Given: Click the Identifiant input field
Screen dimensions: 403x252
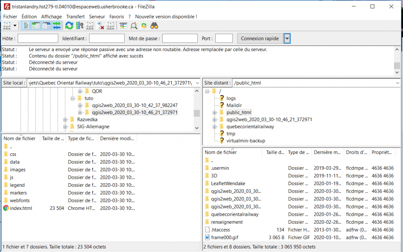Looking at the screenshot, I should (107, 39).
